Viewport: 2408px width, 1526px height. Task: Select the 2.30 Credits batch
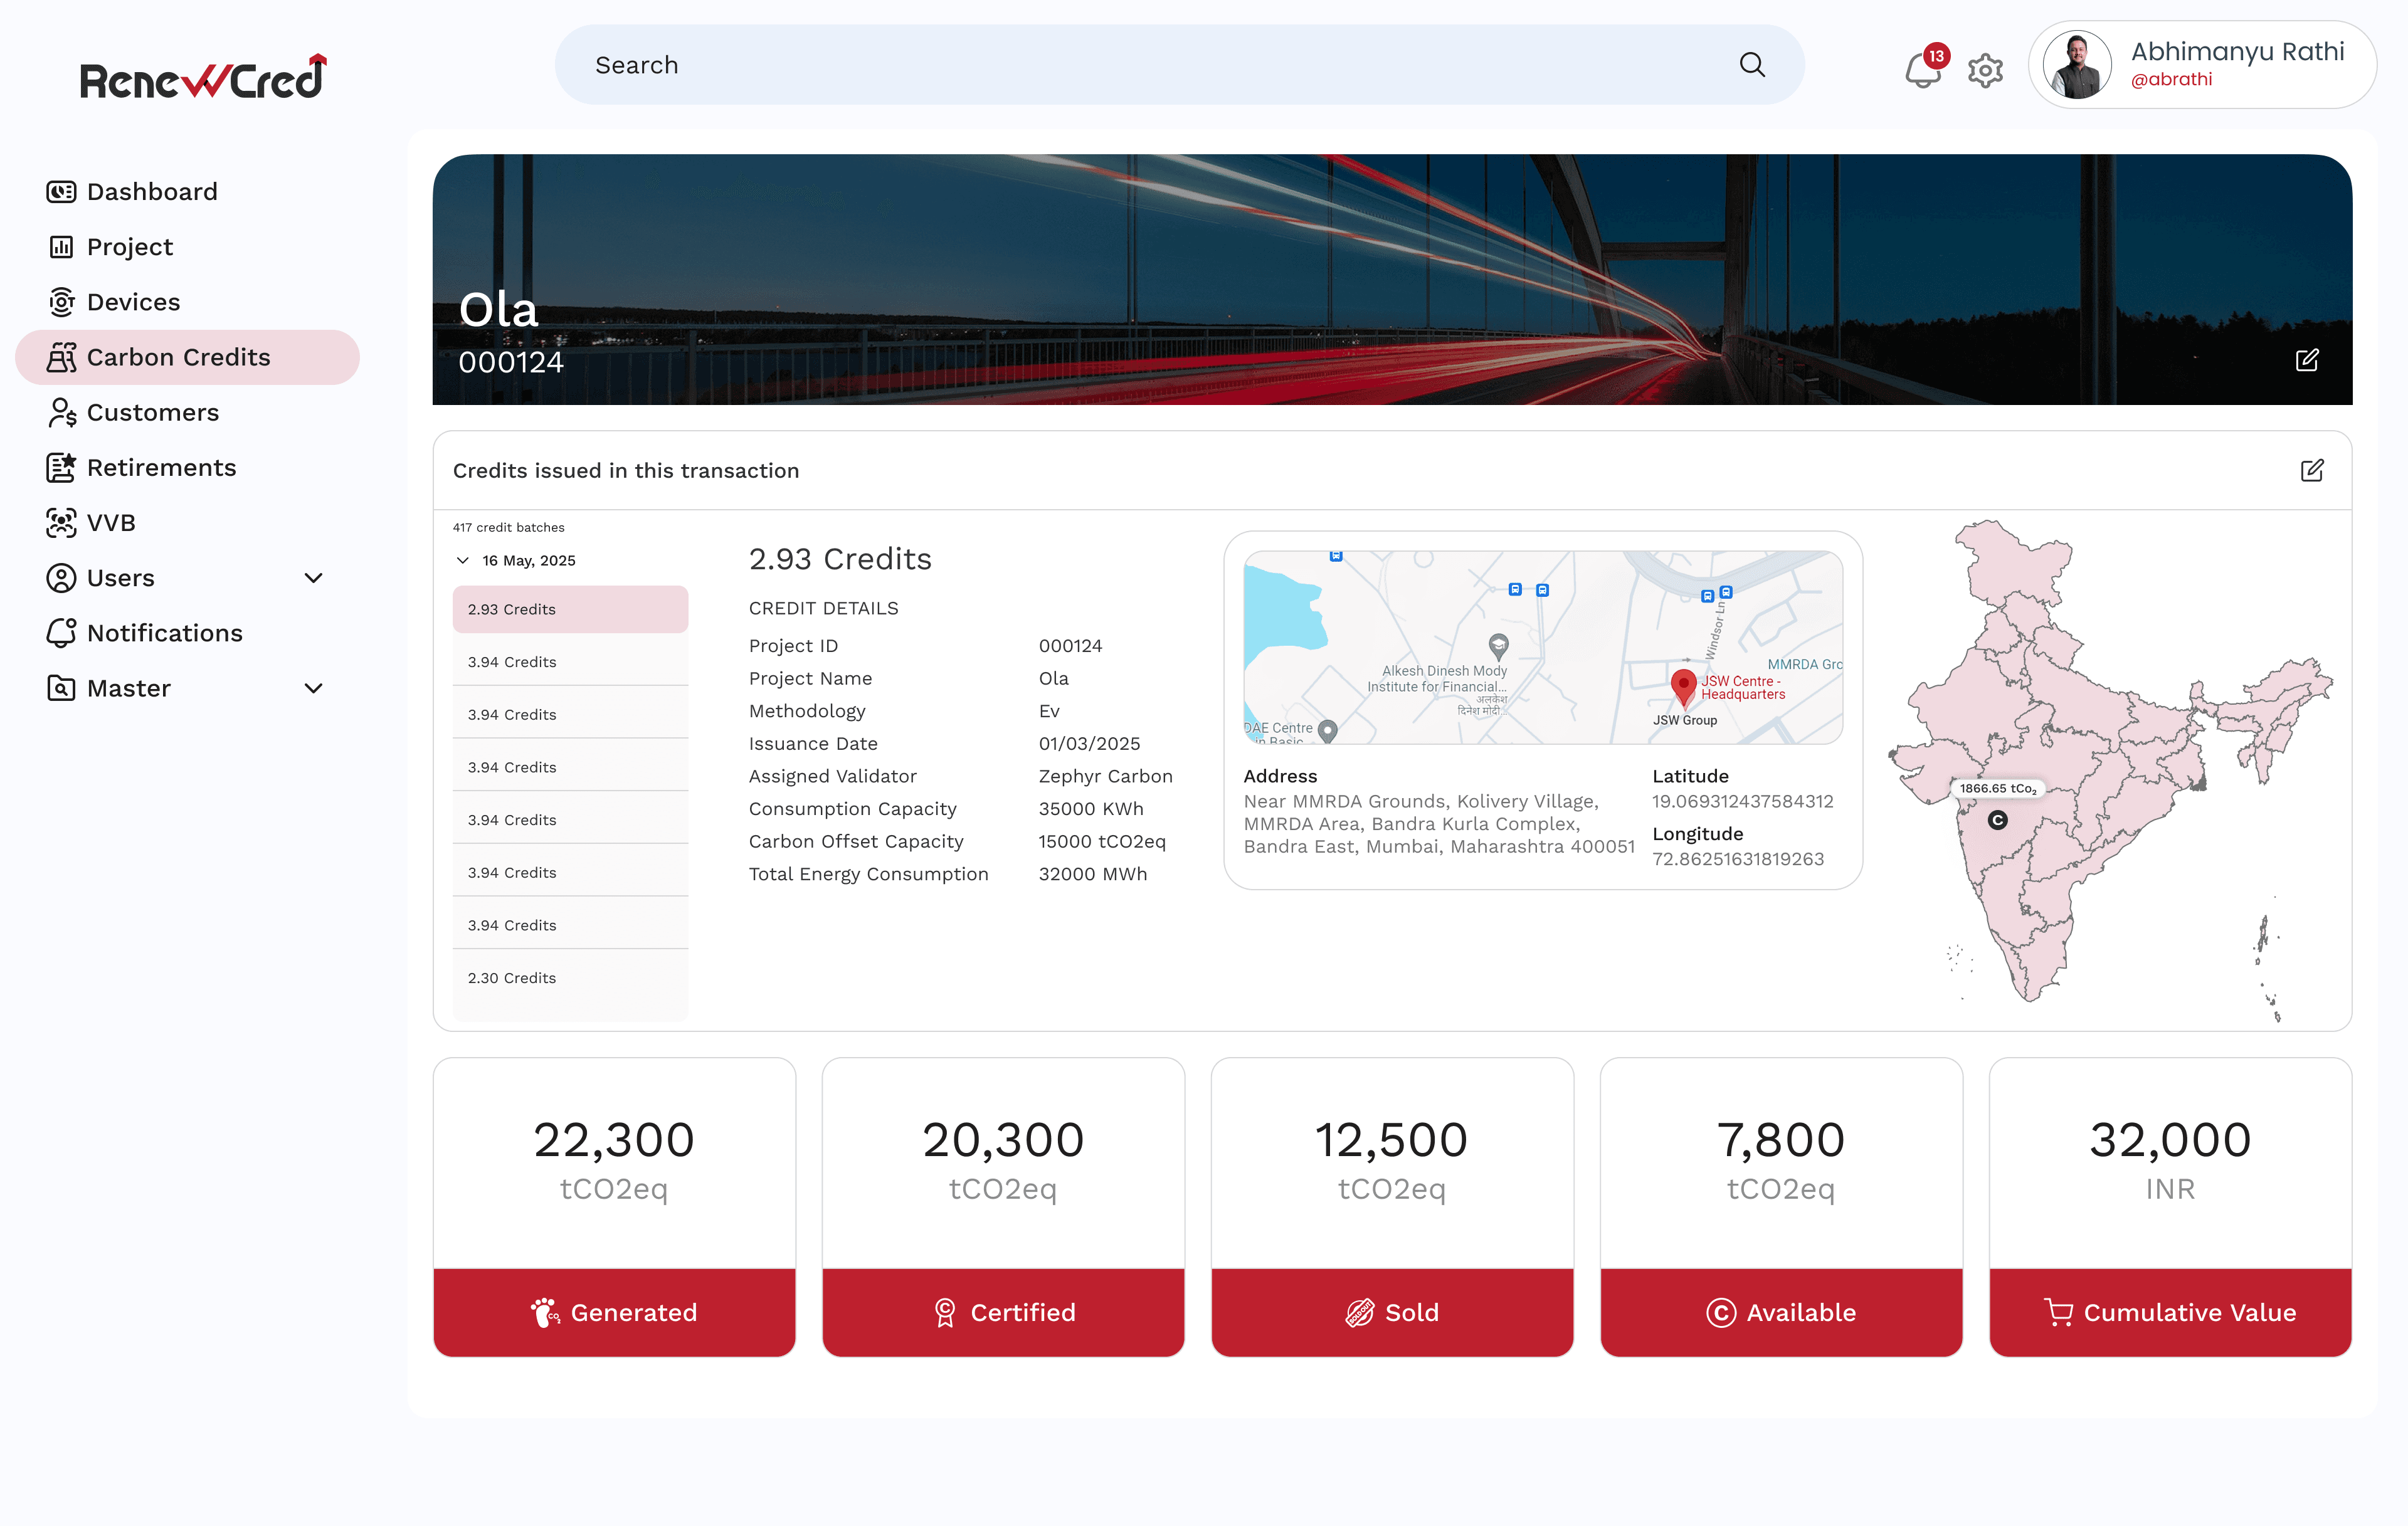click(512, 978)
